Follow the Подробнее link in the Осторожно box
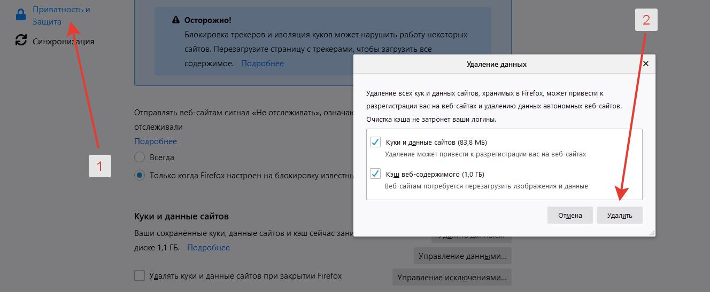Viewport: 710px width, 292px height. [x=262, y=64]
